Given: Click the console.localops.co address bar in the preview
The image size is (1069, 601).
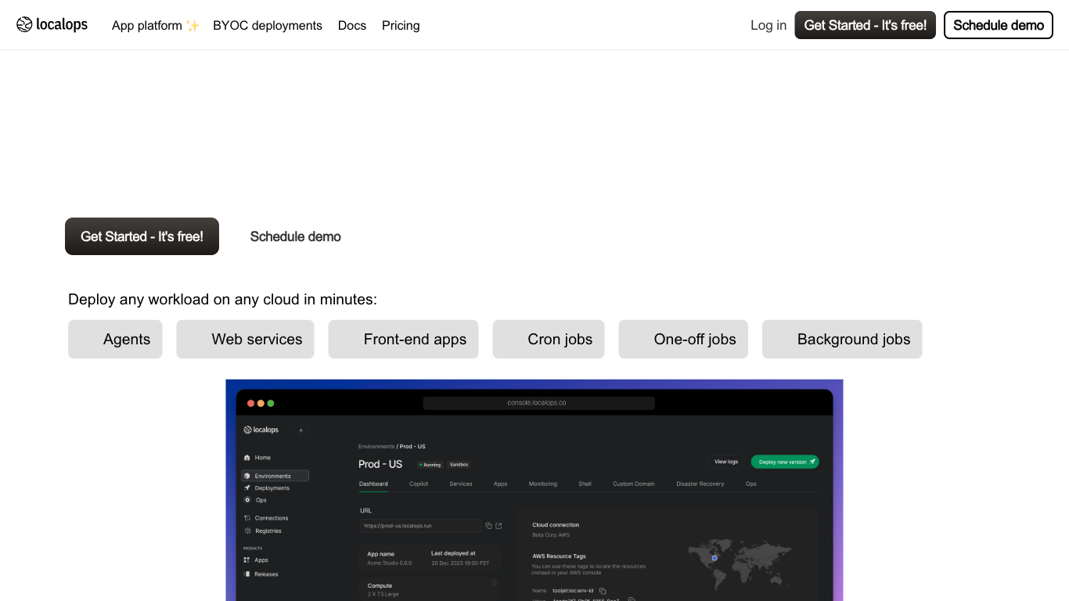Looking at the screenshot, I should (x=538, y=403).
